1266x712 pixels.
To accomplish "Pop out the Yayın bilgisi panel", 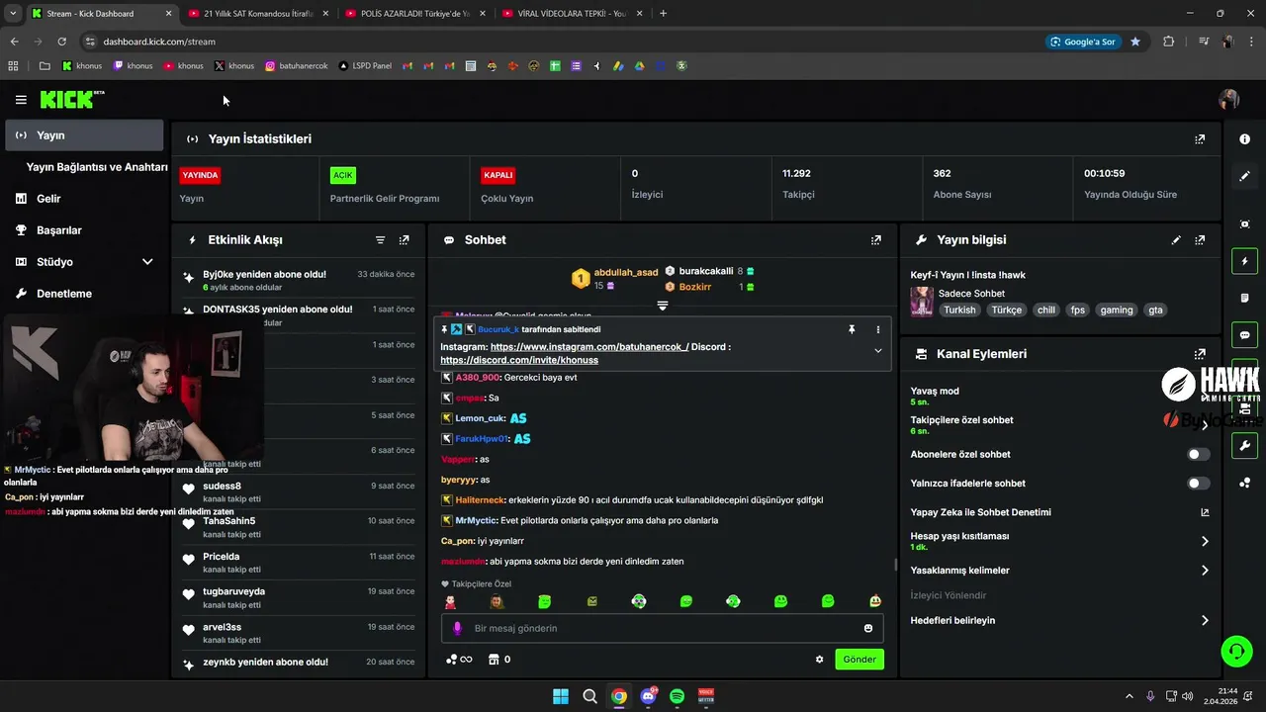I will coord(1200,240).
